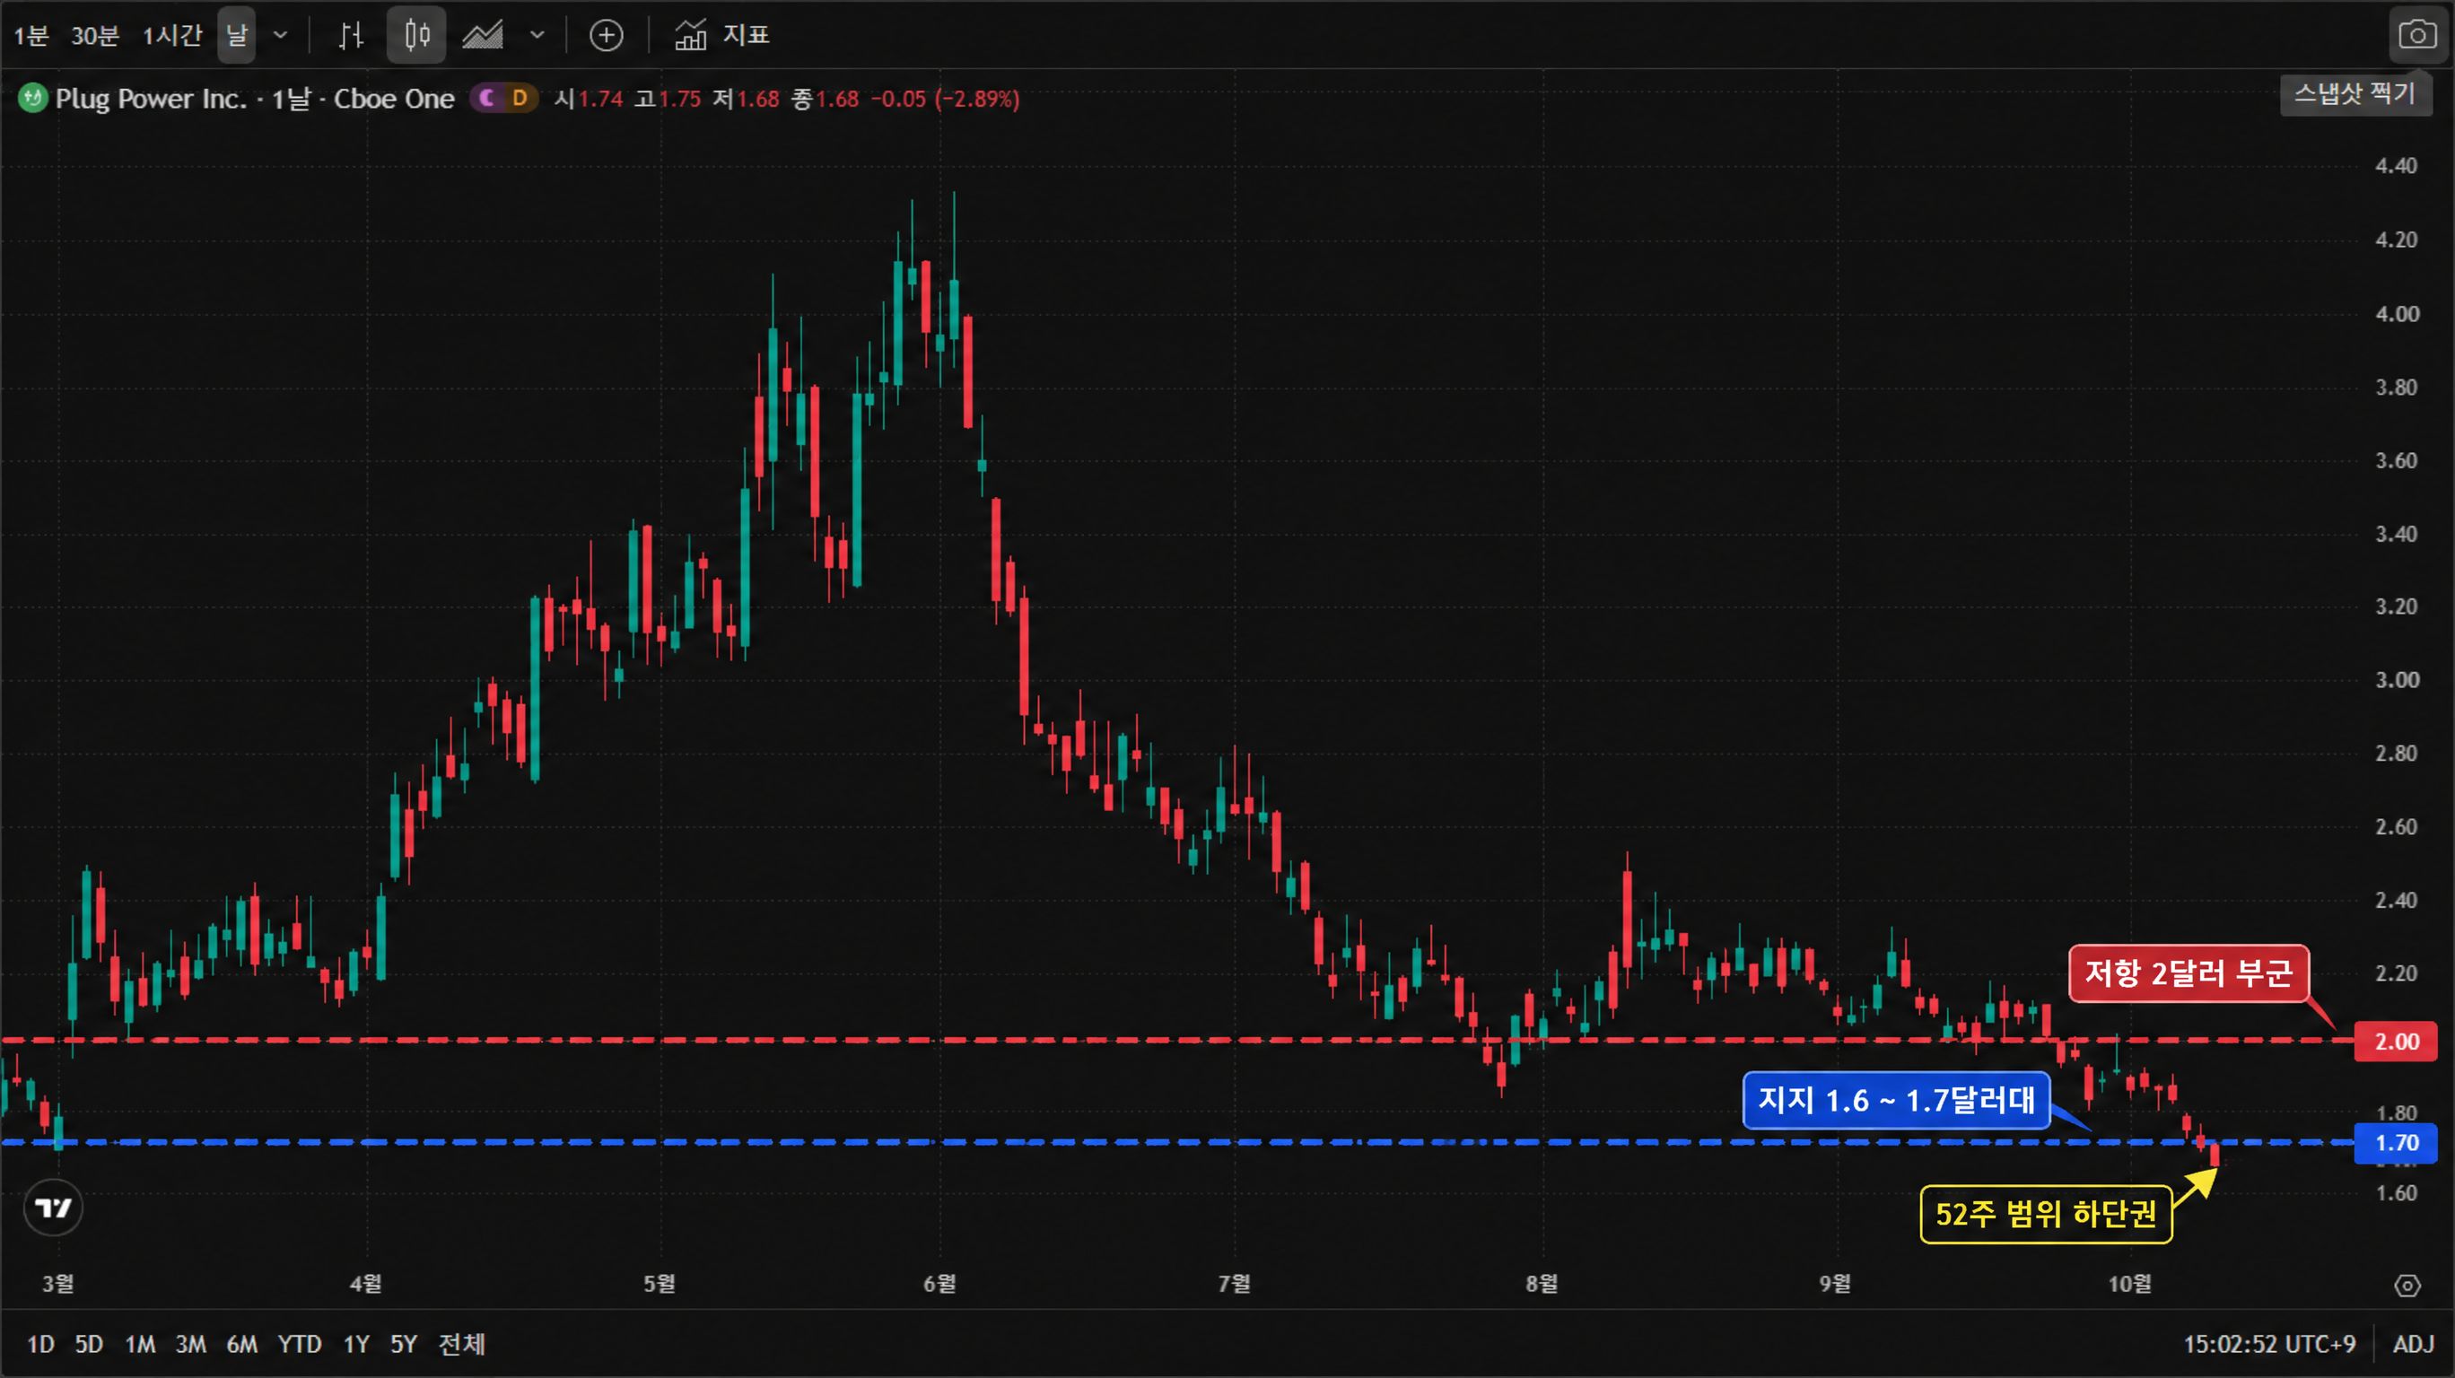The width and height of the screenshot is (2455, 1378).
Task: Choose the bar chart style icon
Action: pyautogui.click(x=351, y=36)
